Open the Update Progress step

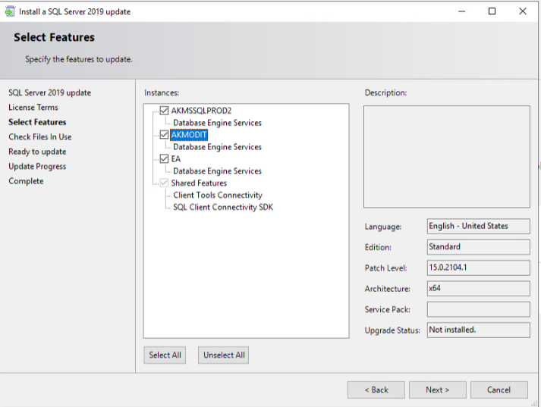pos(37,167)
